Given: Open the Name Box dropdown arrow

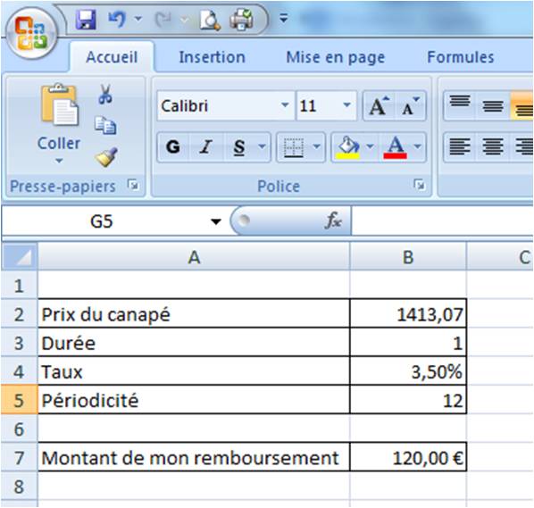Looking at the screenshot, I should coord(215,221).
